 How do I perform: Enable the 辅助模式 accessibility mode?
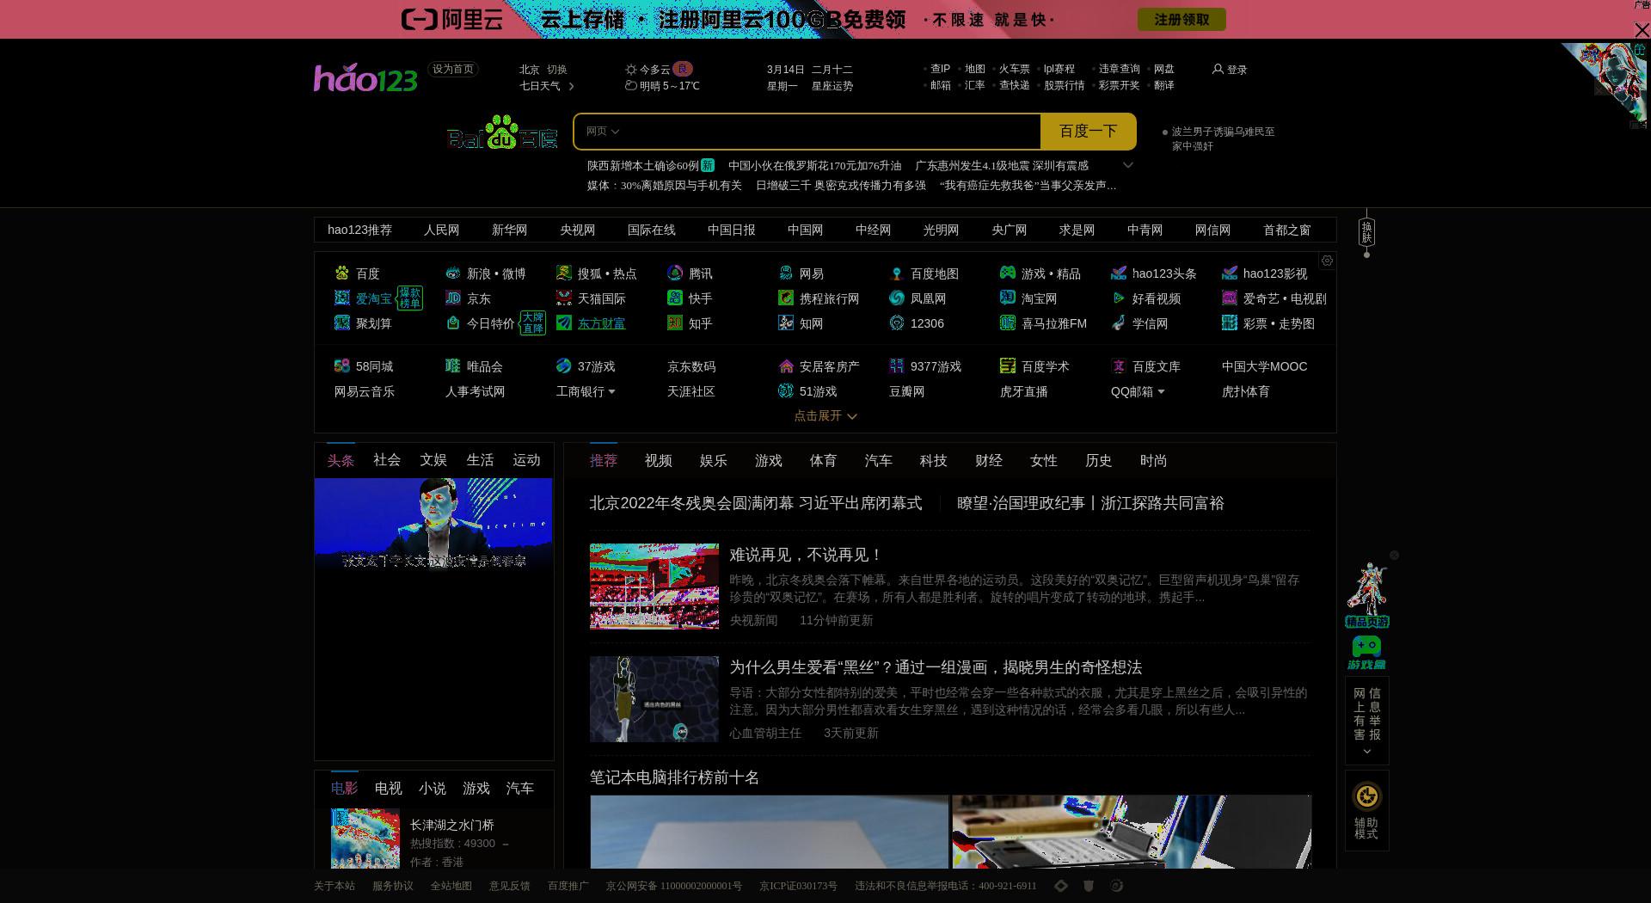tap(1366, 810)
